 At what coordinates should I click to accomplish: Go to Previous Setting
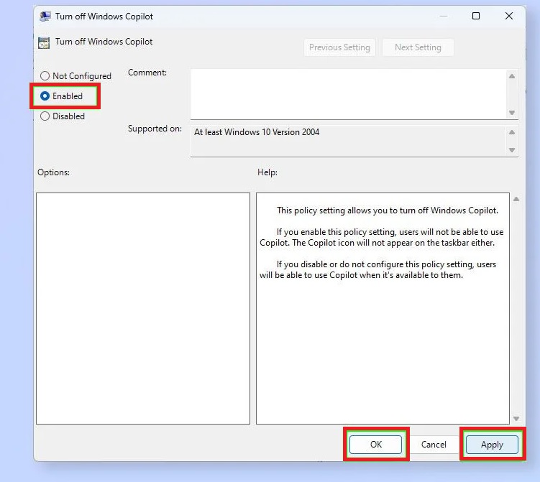coord(339,47)
